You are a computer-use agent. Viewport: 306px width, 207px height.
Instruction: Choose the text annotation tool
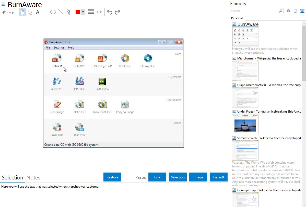[38, 12]
